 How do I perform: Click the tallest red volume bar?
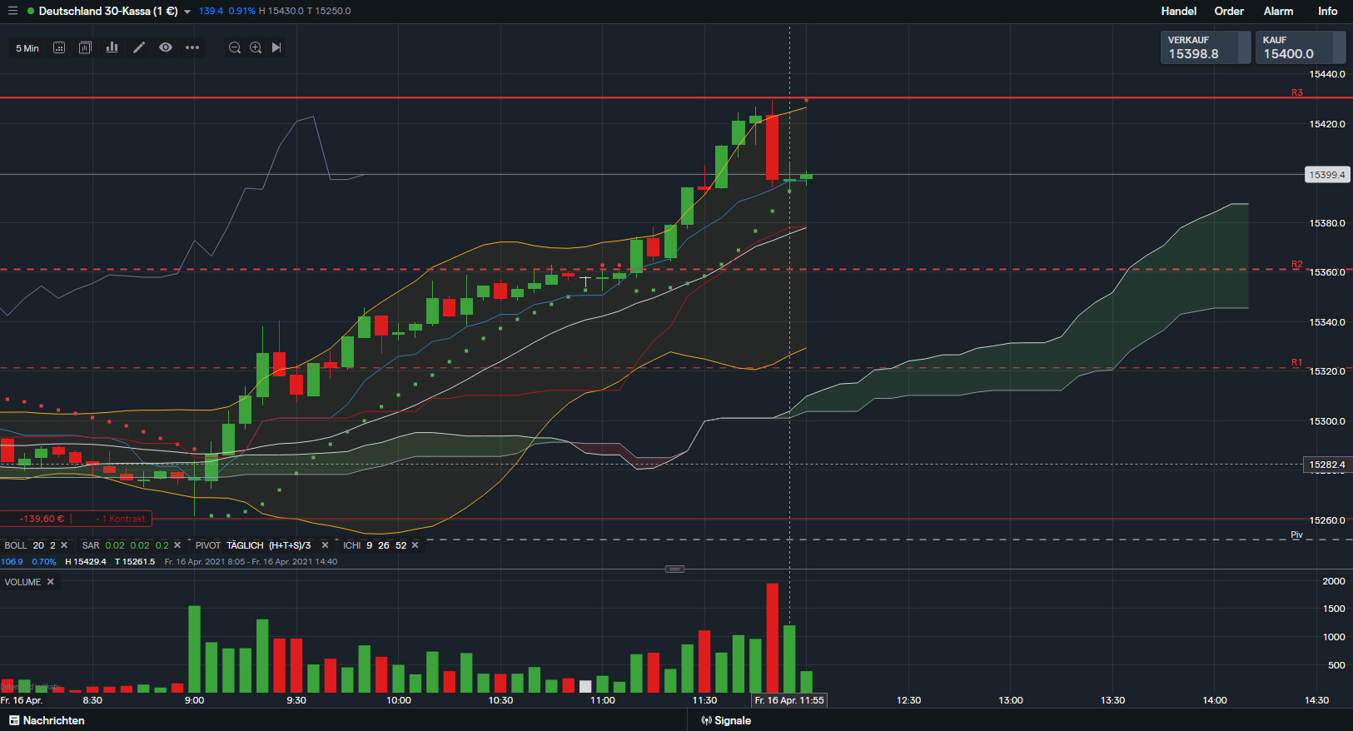[x=773, y=638]
